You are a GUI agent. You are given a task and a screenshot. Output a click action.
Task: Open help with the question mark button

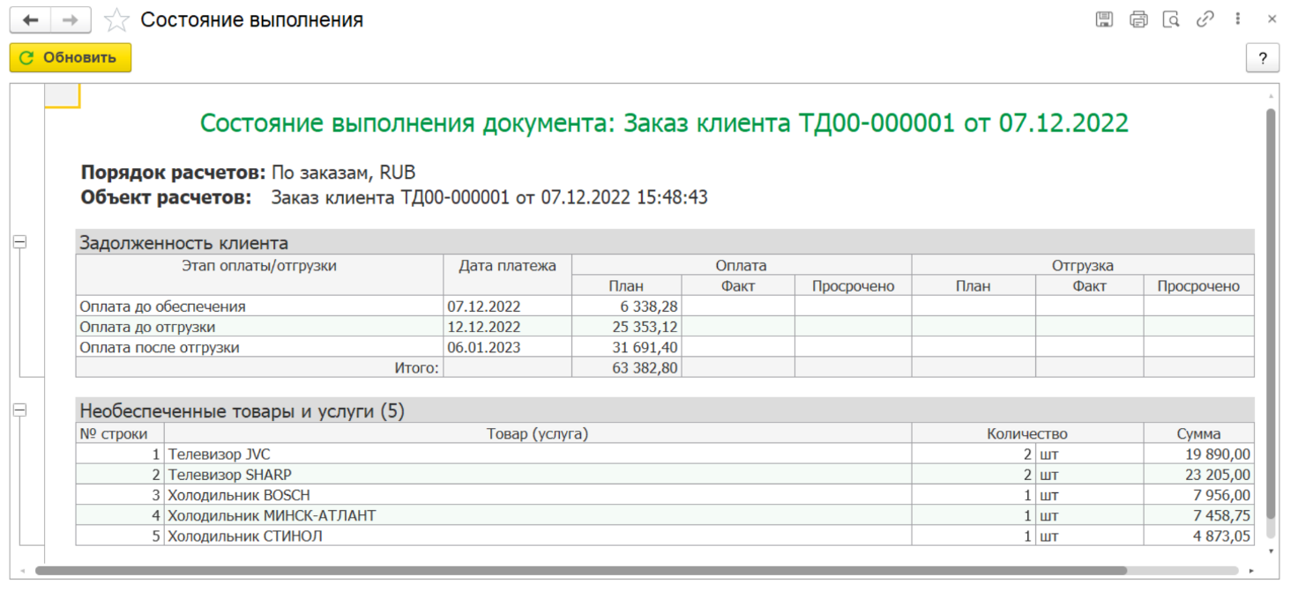pos(1262,58)
